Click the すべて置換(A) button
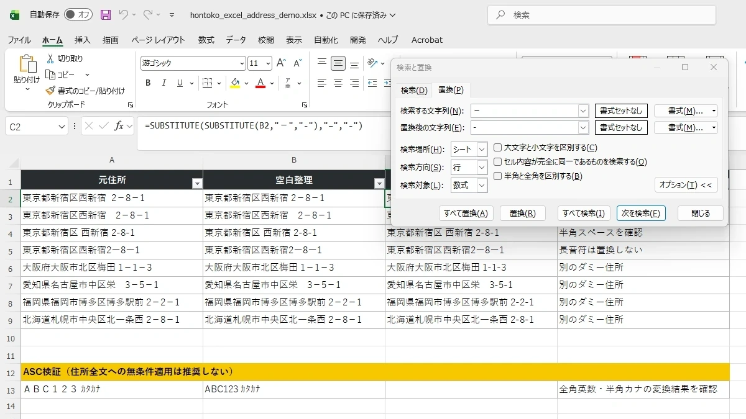 (466, 213)
